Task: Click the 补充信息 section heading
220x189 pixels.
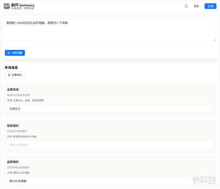Action: tap(11, 68)
